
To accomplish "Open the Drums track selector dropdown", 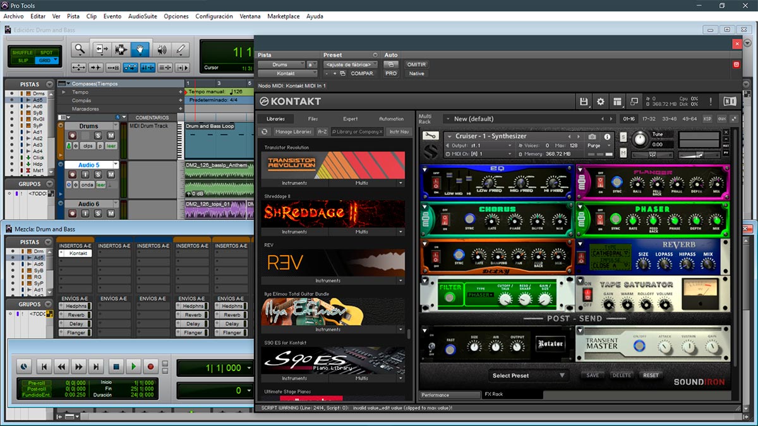I will [x=281, y=64].
